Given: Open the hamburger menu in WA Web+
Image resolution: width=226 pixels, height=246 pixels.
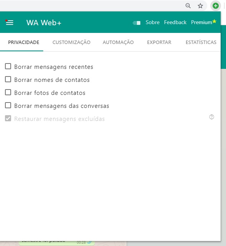Looking at the screenshot, I should click(10, 23).
